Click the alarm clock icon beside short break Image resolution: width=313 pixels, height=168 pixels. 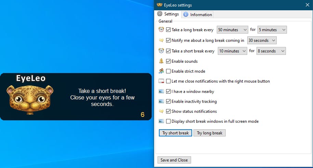click(x=161, y=51)
